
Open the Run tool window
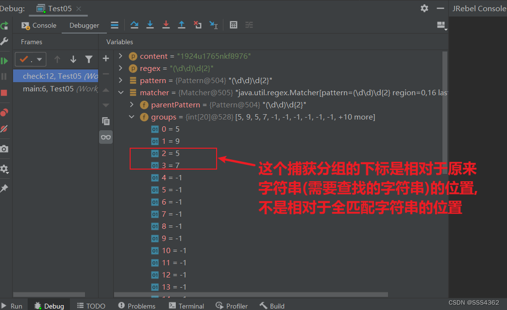(12, 306)
